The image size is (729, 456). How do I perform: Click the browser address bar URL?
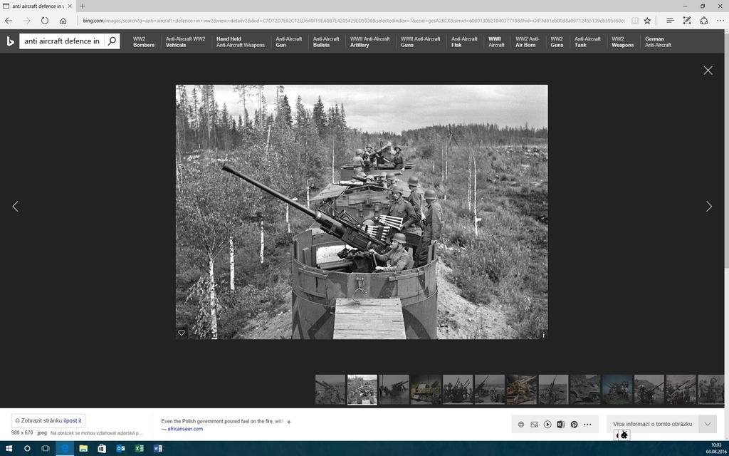point(353,21)
